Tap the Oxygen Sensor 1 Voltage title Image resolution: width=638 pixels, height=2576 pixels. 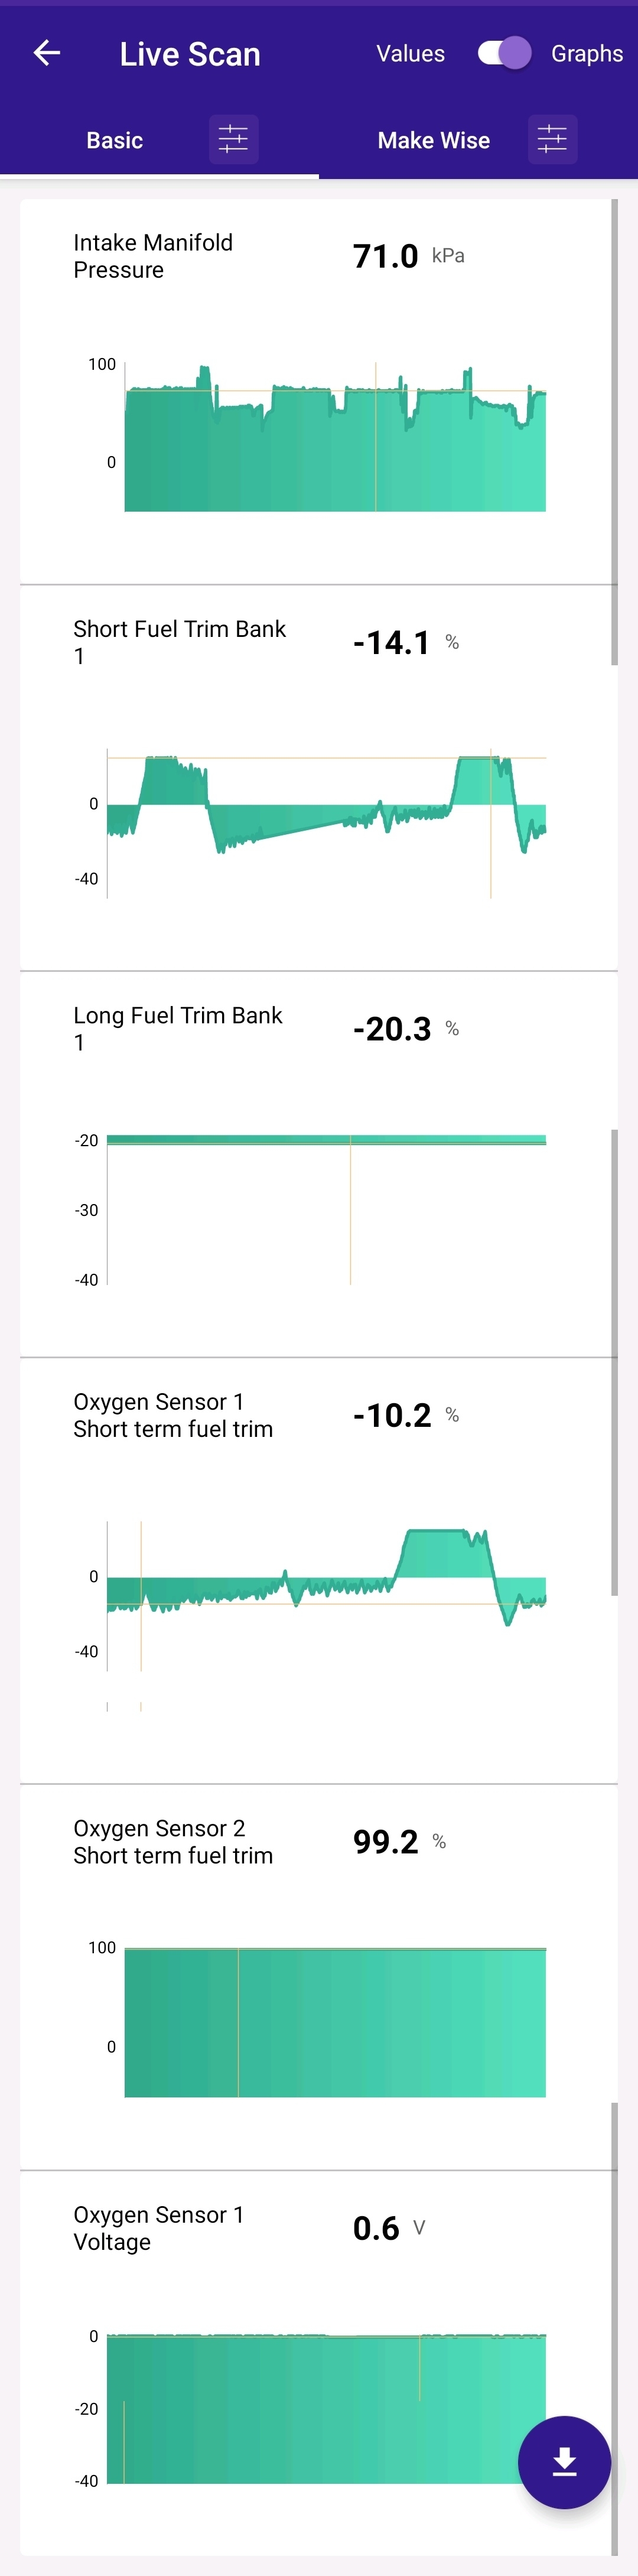point(158,2228)
